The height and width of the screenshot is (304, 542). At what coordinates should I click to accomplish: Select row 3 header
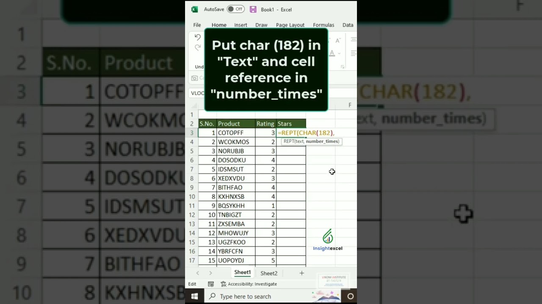pyautogui.click(x=192, y=133)
